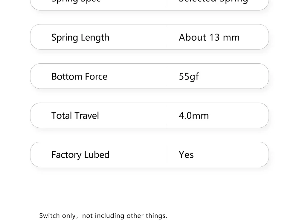The height and width of the screenshot is (222, 299).
Task: Select the 'About 13 mm' value
Action: coord(209,37)
